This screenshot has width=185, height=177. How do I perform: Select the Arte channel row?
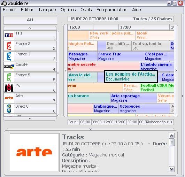coord(30,98)
